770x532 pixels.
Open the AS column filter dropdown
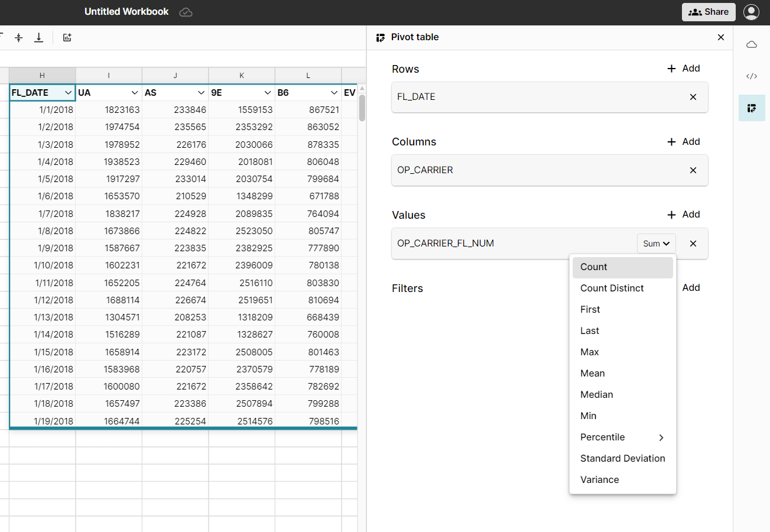[201, 92]
